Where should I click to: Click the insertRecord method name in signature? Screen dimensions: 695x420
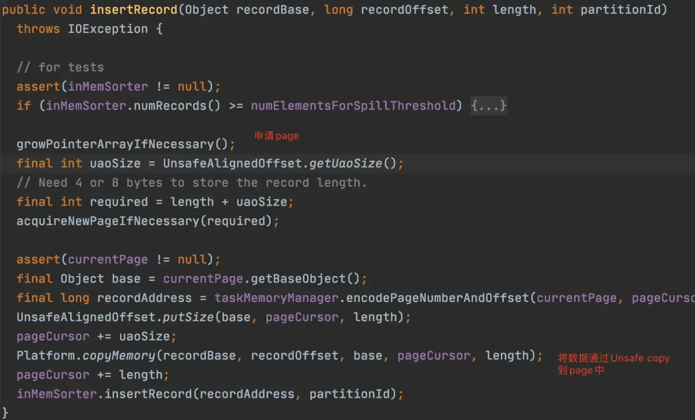pos(133,10)
